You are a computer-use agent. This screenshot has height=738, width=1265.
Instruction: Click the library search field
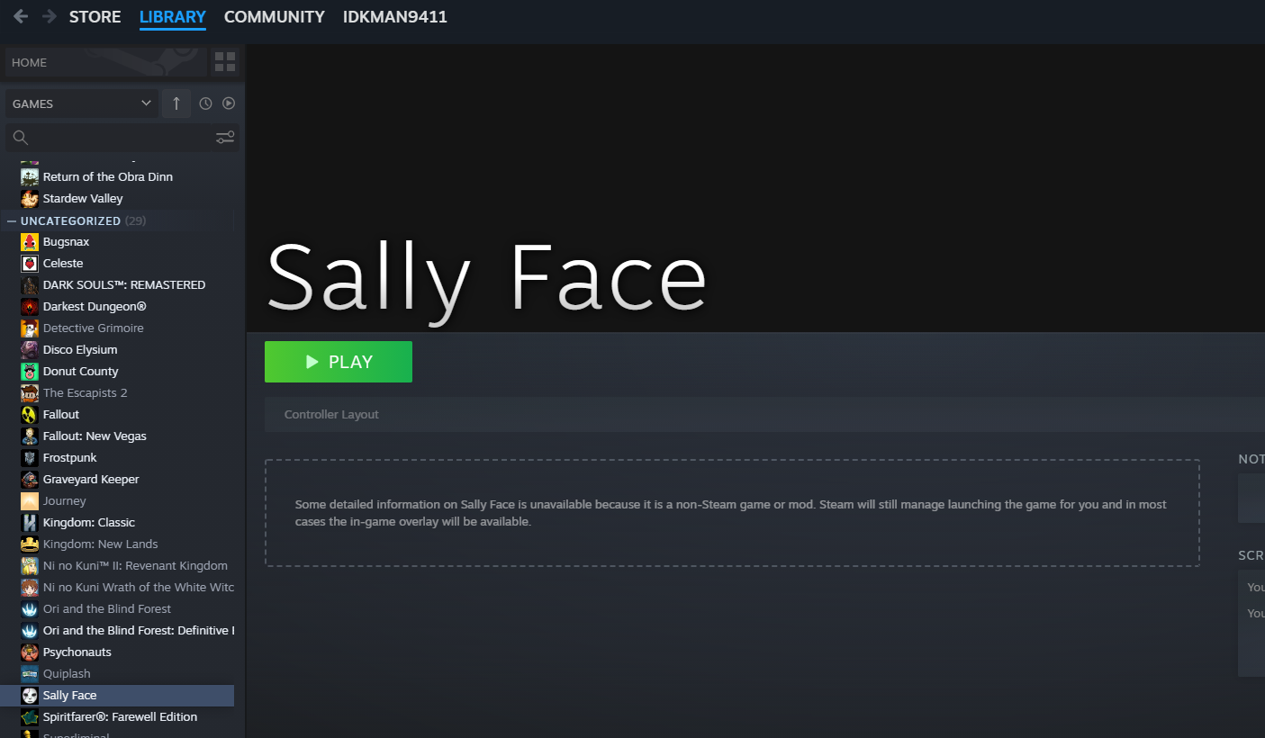point(108,138)
